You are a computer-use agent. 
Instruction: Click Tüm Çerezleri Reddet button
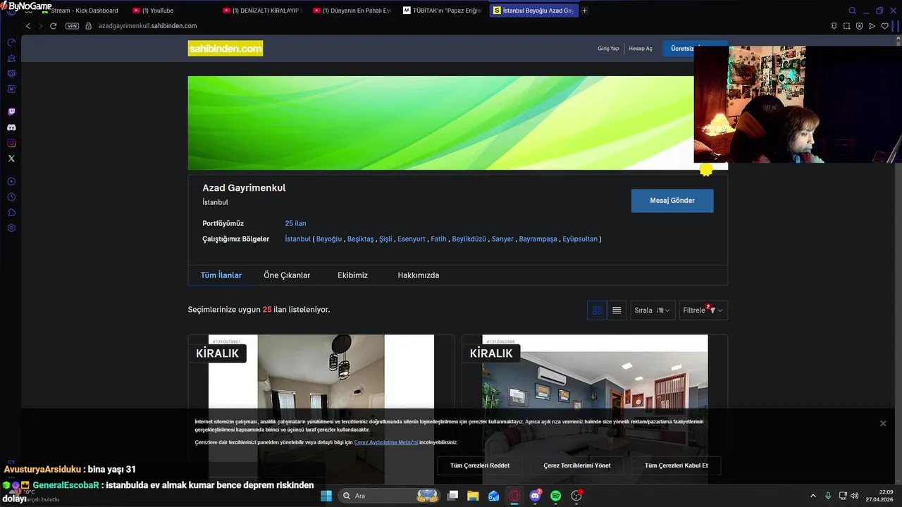480,465
